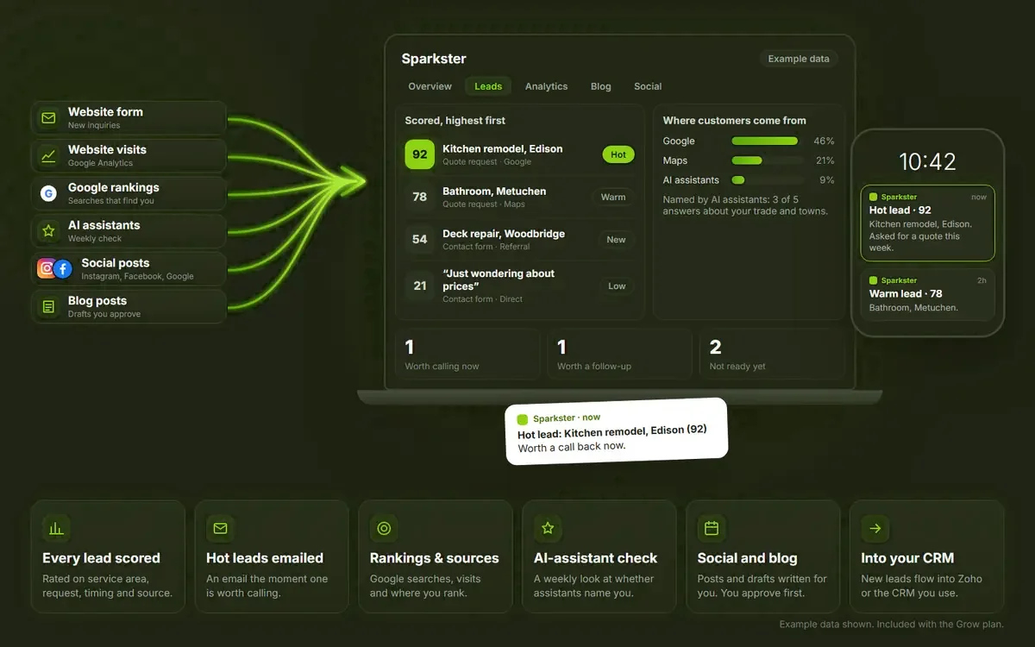Select the Leads tab
Viewport: 1035px width, 647px height.
[488, 86]
